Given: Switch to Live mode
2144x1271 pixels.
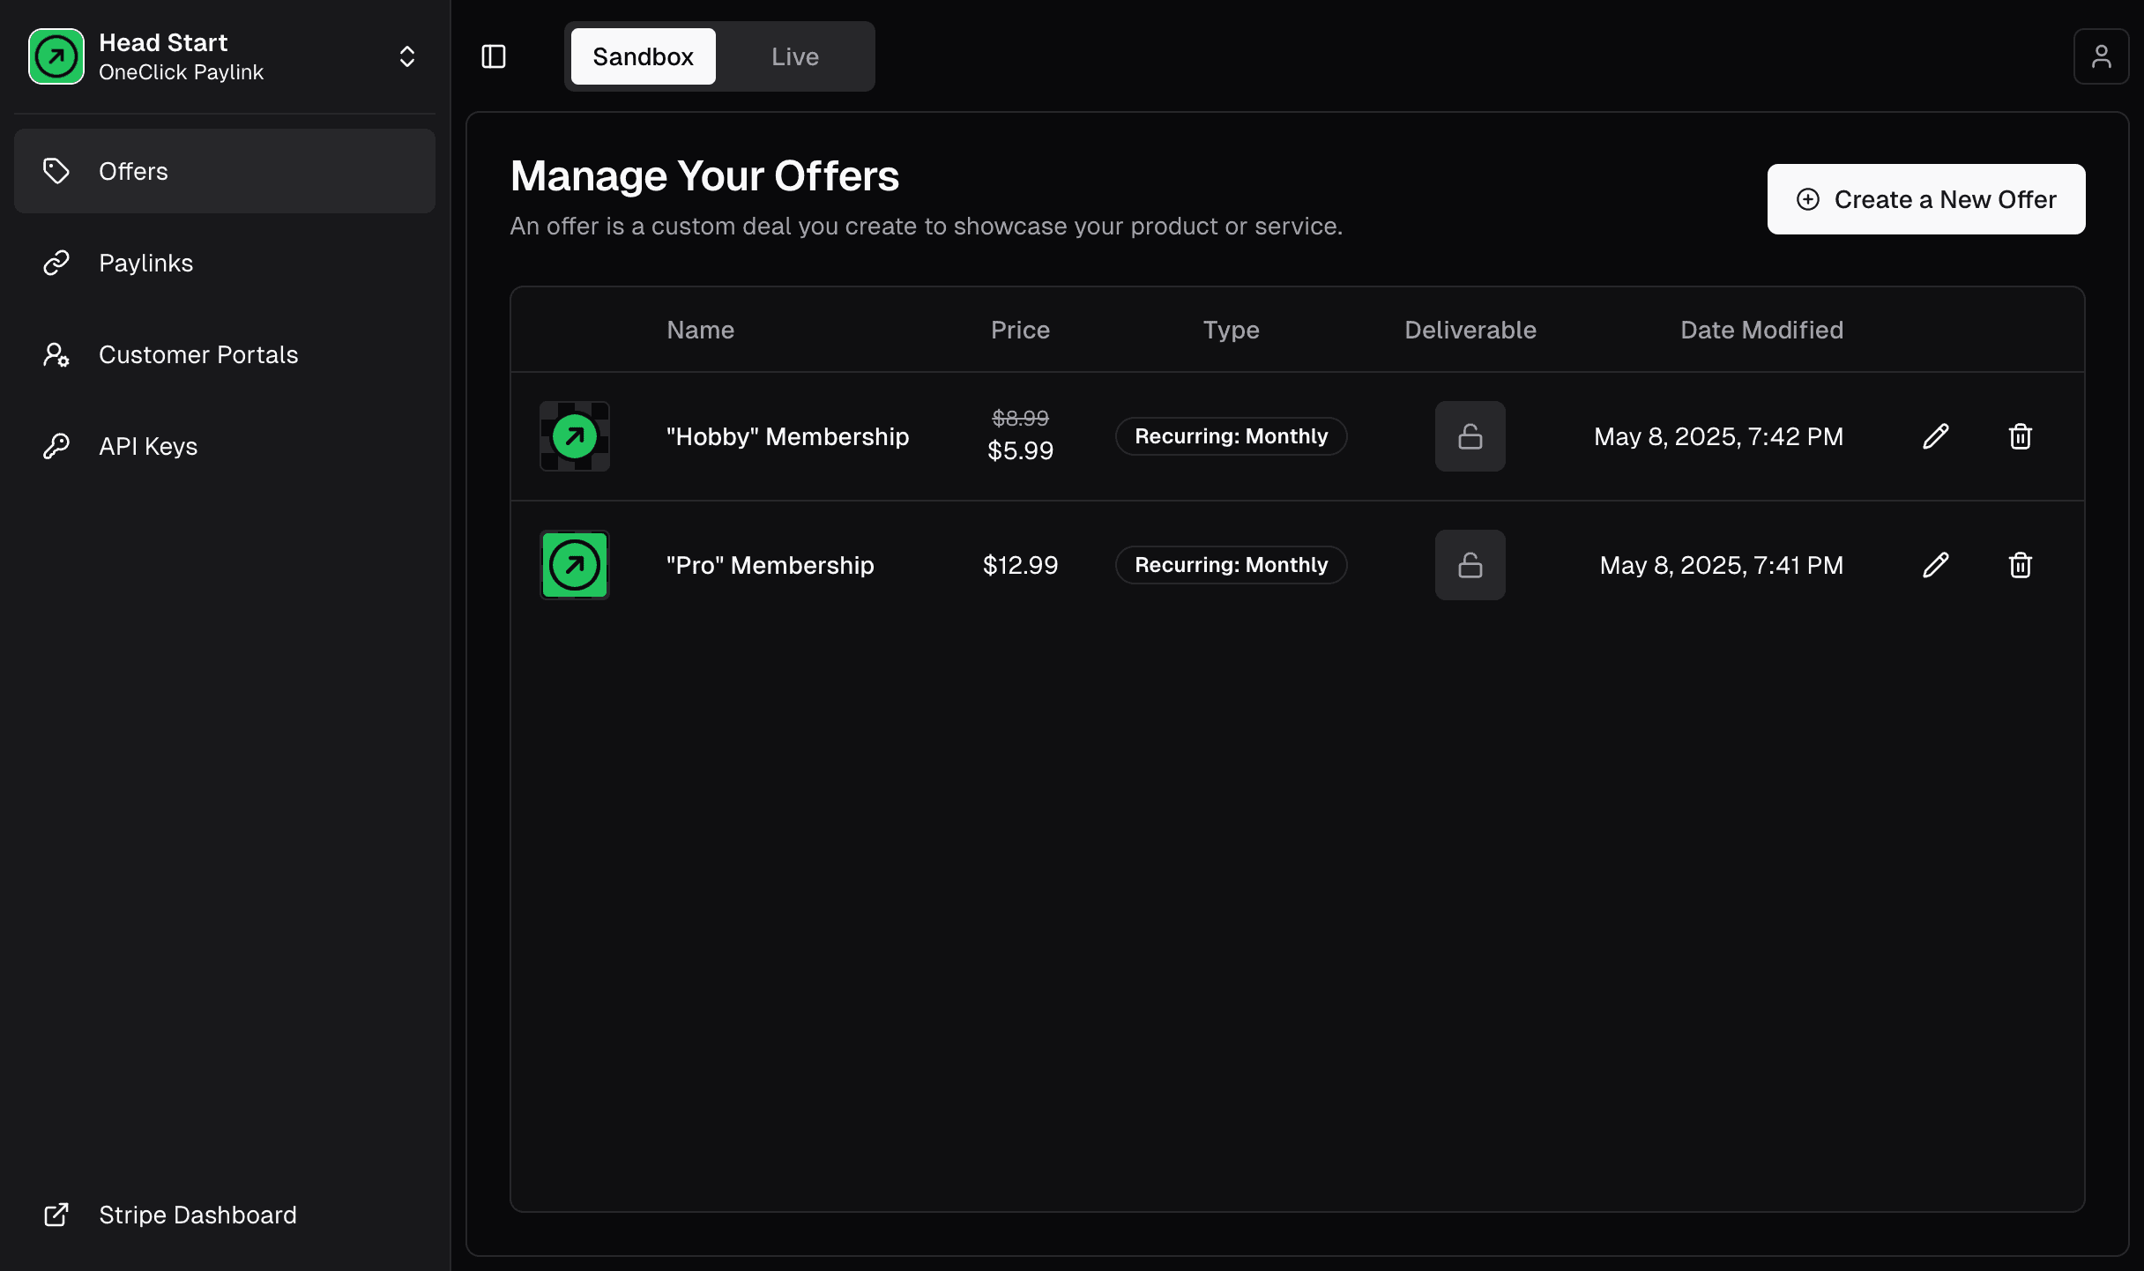Looking at the screenshot, I should click(795, 56).
